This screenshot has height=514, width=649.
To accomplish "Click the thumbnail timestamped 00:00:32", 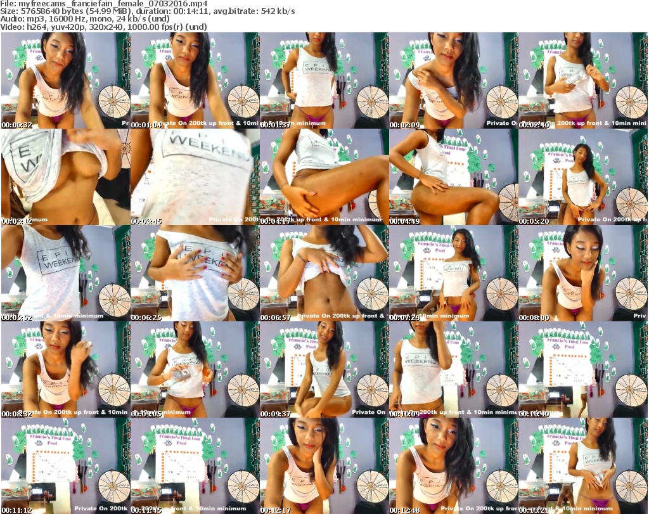I will (65, 80).
